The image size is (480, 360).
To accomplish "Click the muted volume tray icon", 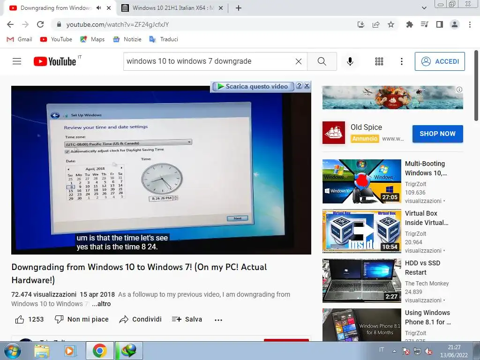I will pyautogui.click(x=428, y=352).
